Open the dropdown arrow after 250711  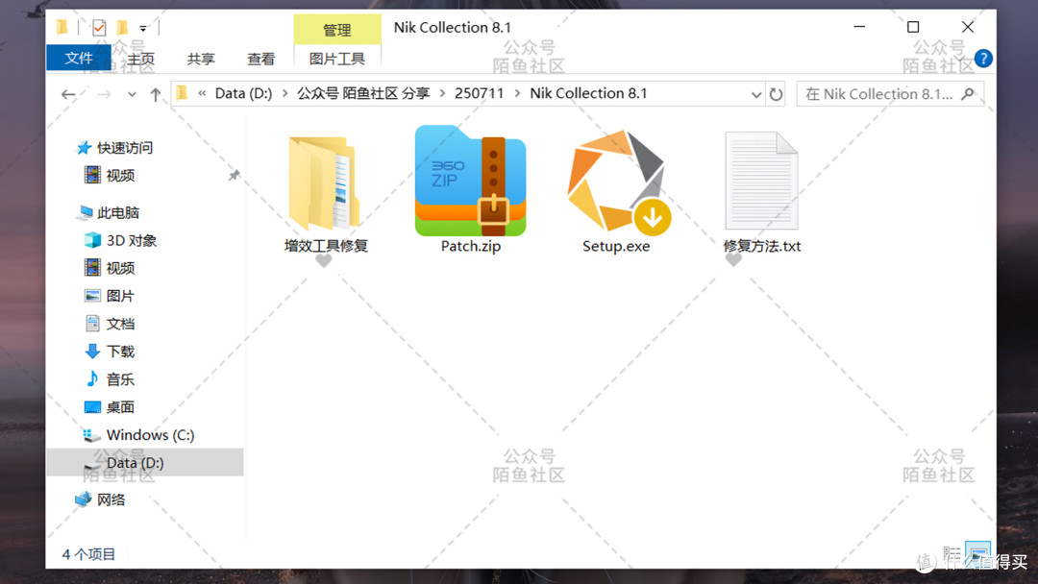click(517, 93)
